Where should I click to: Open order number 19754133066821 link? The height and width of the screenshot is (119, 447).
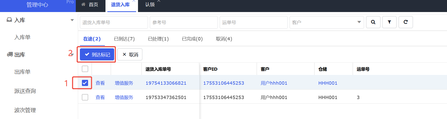click(166, 83)
